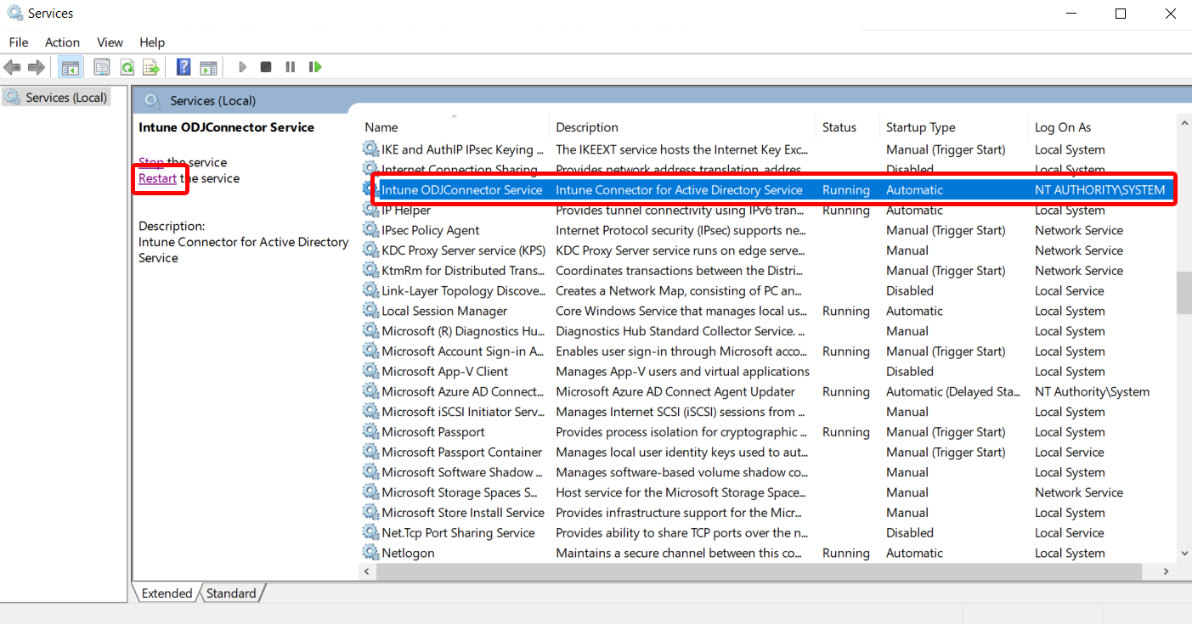Select the IPsec Policy Agent service name
Image resolution: width=1192 pixels, height=624 pixels.
[x=431, y=230]
